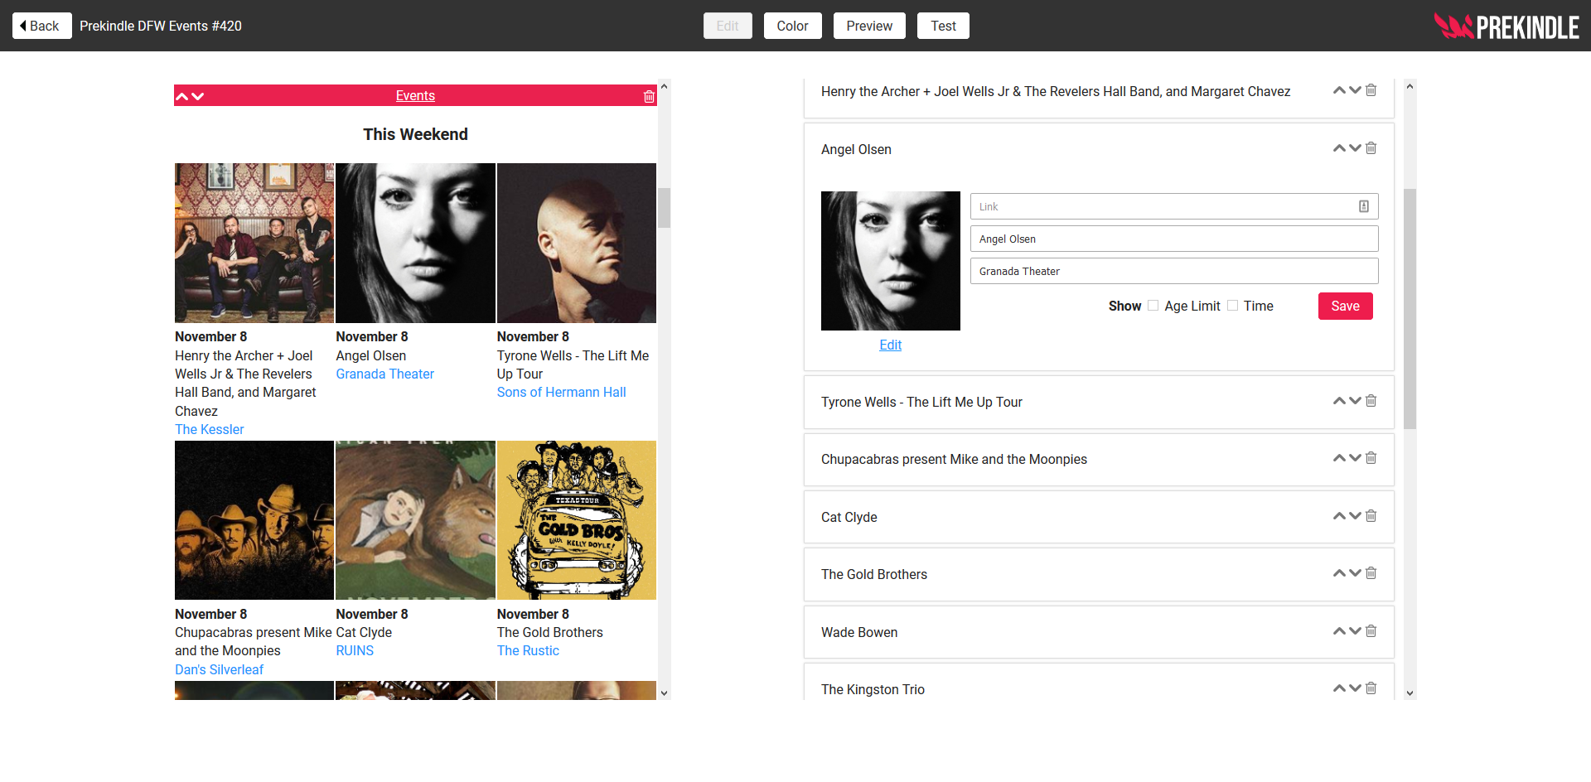The width and height of the screenshot is (1591, 782).
Task: Delete the Cat Clyde row
Action: tap(1371, 516)
